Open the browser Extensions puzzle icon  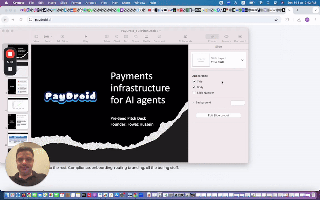287,20
